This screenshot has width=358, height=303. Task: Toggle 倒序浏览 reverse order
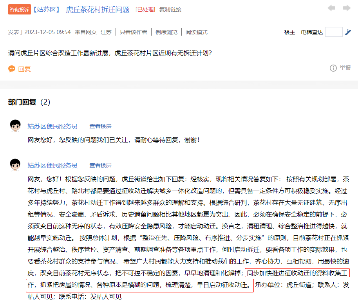point(166,32)
